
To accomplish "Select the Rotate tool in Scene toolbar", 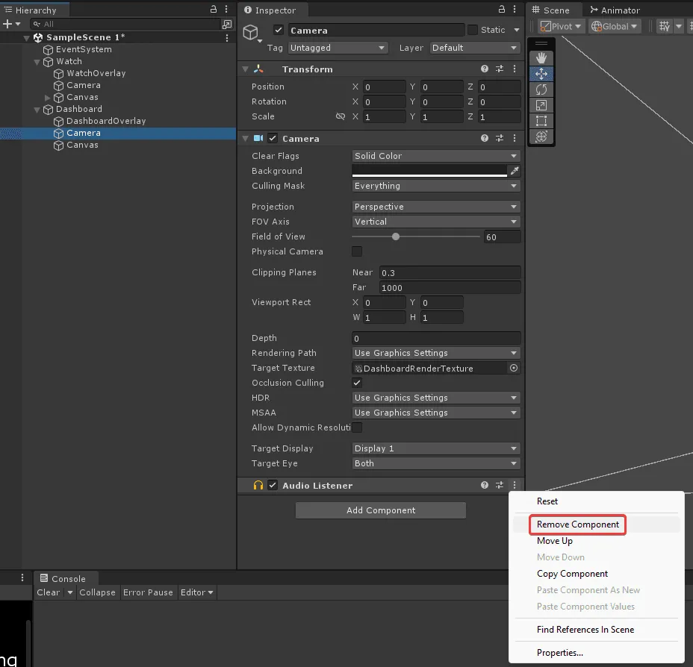I will 541,90.
